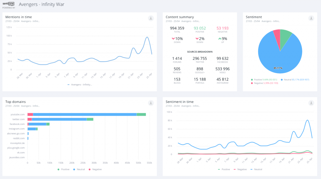Image resolution: width=321 pixels, height=179 pixels.
Task: Toggle the Avengers - Infinity series legend
Action: [x=79, y=84]
